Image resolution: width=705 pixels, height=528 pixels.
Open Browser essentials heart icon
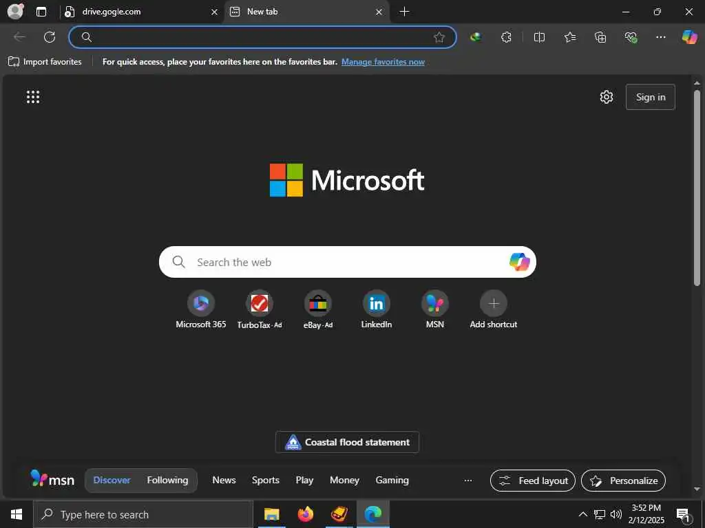coord(631,37)
